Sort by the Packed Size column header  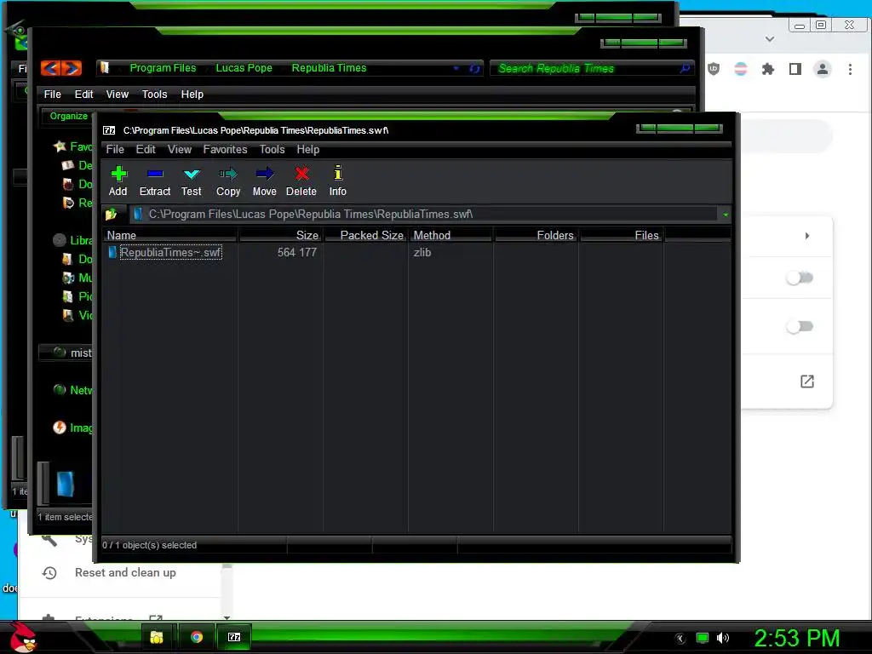(365, 235)
